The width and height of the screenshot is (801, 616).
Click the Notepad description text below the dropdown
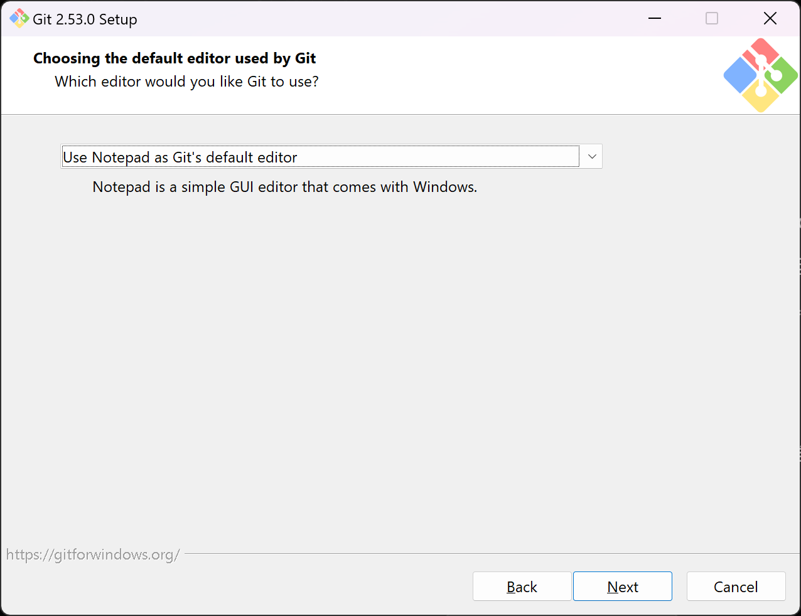[284, 187]
